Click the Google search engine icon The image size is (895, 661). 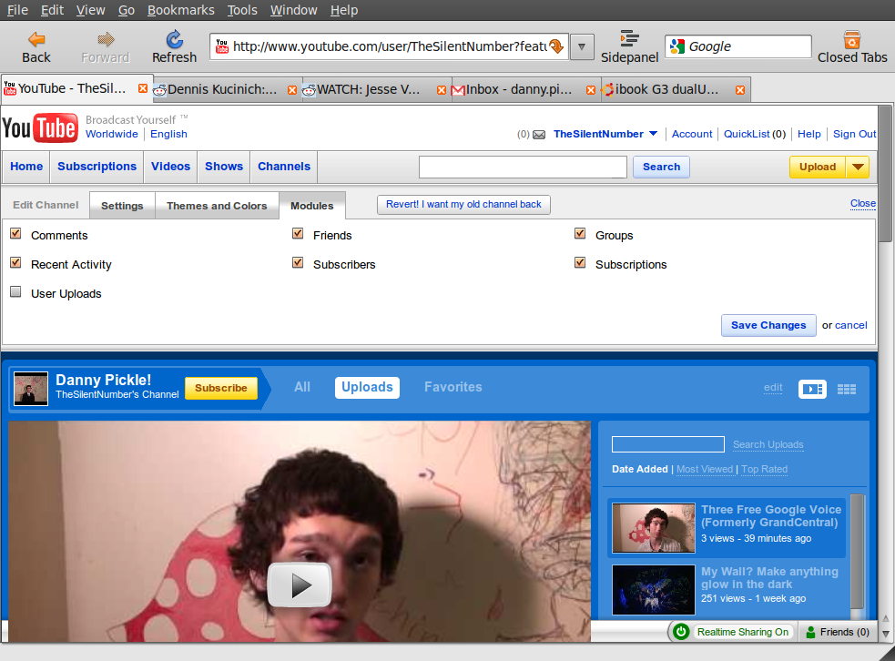click(x=677, y=46)
